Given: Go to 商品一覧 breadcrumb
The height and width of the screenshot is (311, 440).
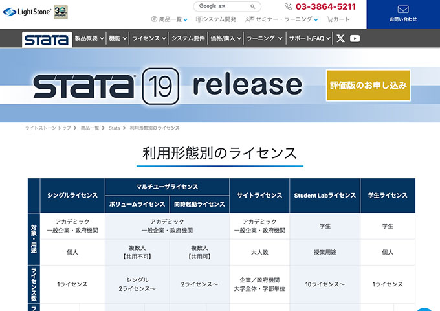Looking at the screenshot, I should coord(90,128).
